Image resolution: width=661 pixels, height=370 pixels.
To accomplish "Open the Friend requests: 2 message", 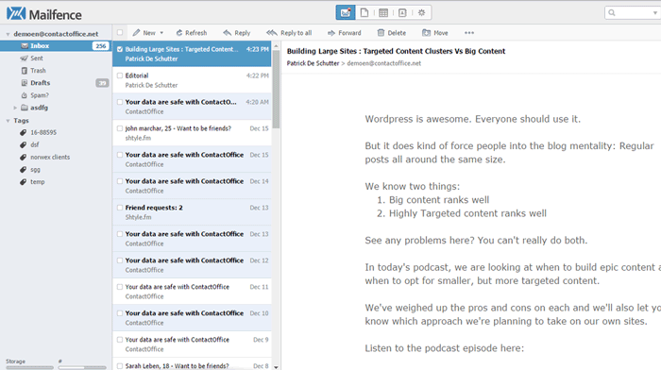I will pyautogui.click(x=192, y=212).
